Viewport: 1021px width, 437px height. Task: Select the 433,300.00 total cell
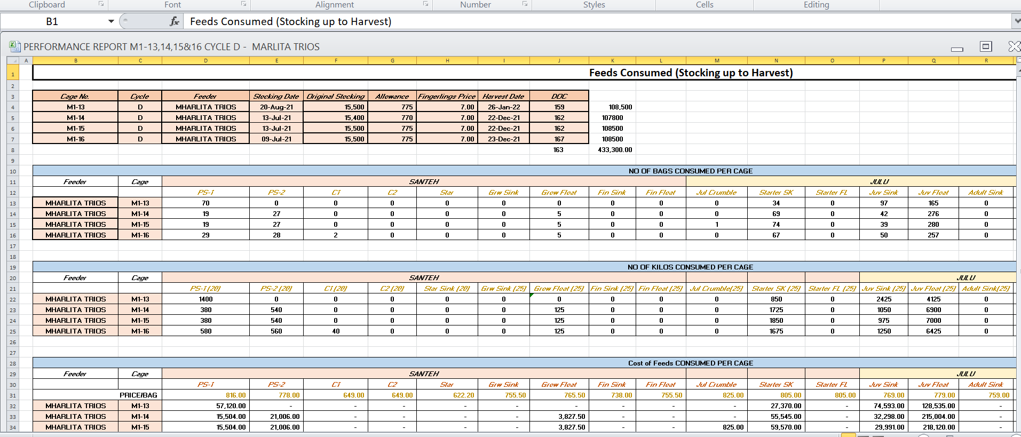tap(614, 150)
